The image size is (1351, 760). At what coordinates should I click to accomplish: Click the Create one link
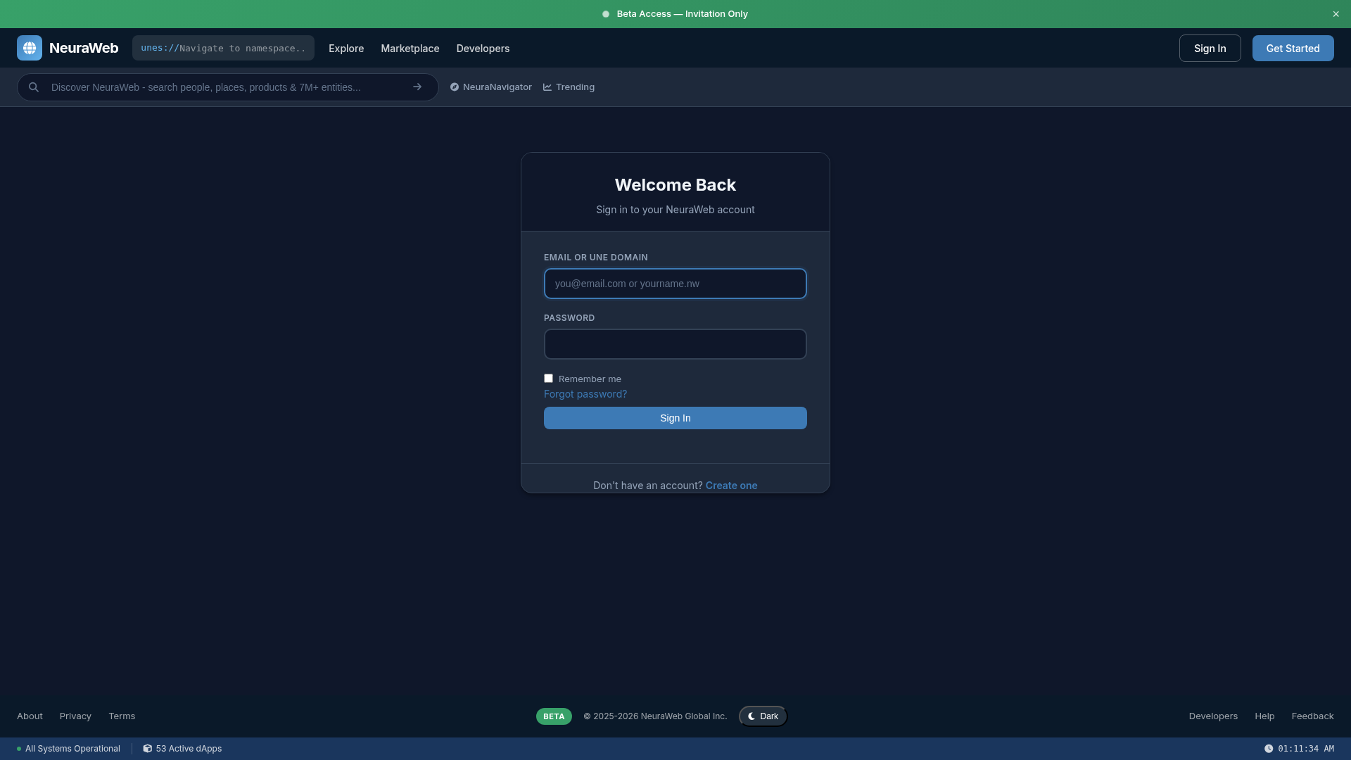click(732, 486)
